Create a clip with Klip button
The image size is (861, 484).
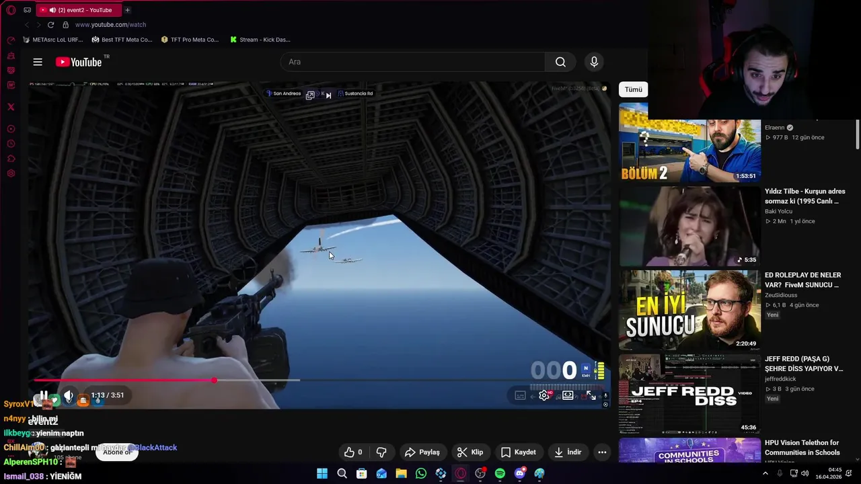coord(470,452)
